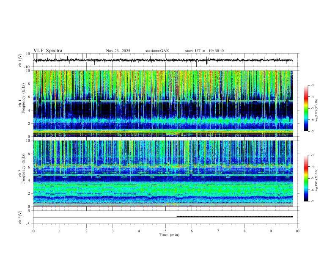The height and width of the screenshot is (259, 335).
Task: Click the "-6" value on the ch.2 color bar
Action: click(312, 190)
